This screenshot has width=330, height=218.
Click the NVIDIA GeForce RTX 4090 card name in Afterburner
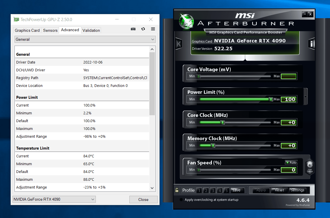[x=250, y=41]
